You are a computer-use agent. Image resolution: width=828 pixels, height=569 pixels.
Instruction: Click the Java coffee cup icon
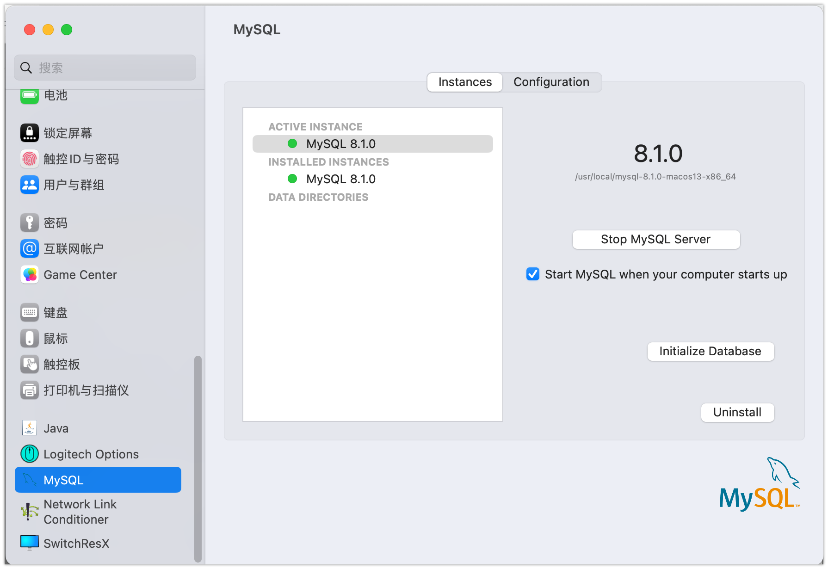[x=30, y=428]
